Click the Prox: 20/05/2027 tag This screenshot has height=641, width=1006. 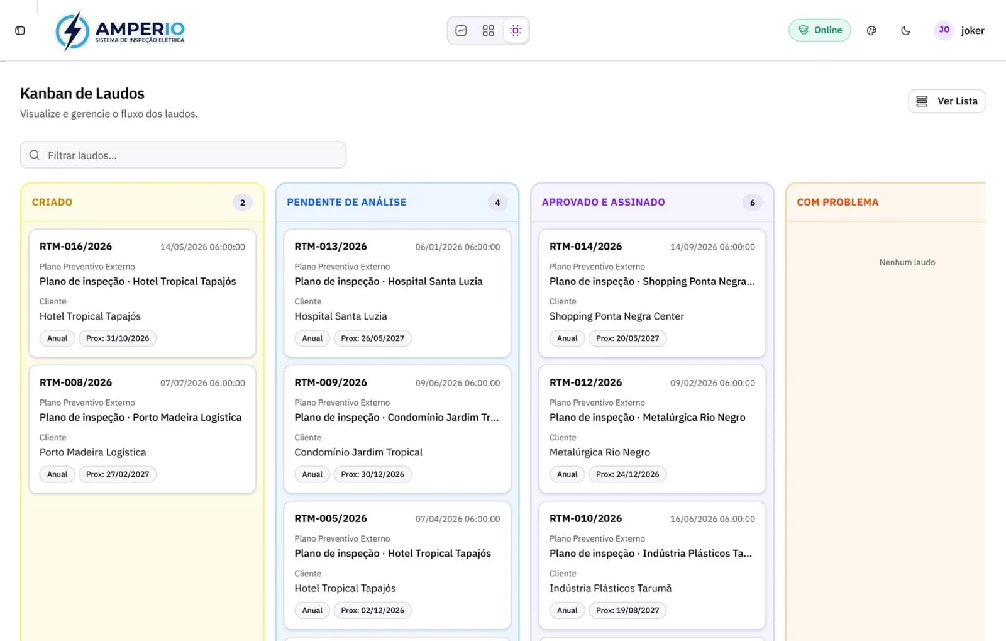point(627,338)
